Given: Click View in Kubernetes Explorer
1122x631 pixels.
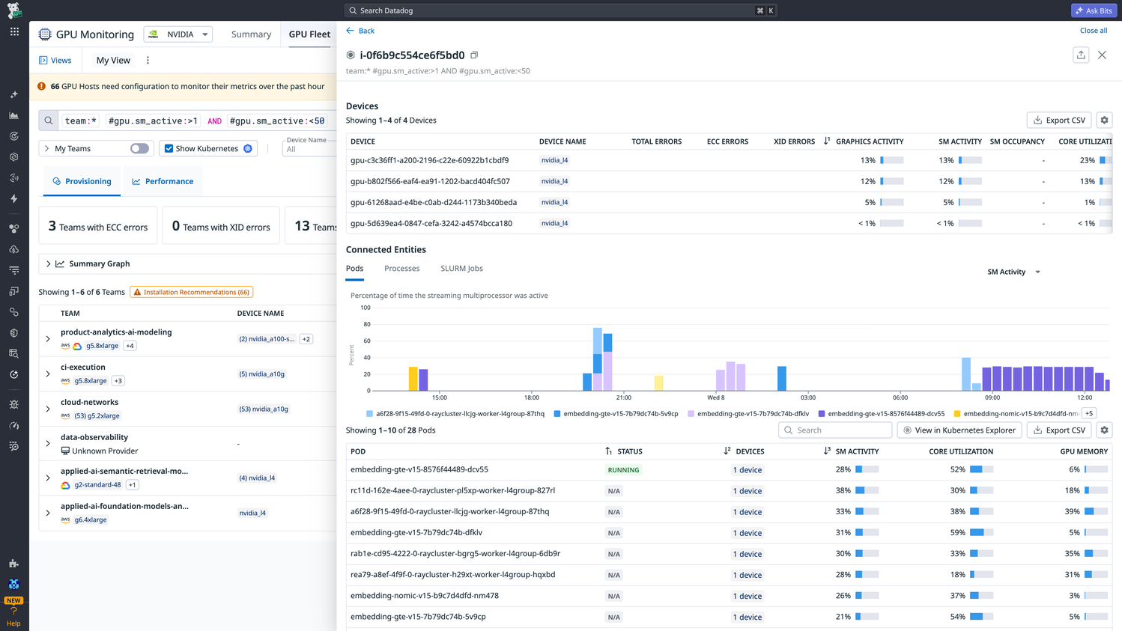Looking at the screenshot, I should 959,430.
